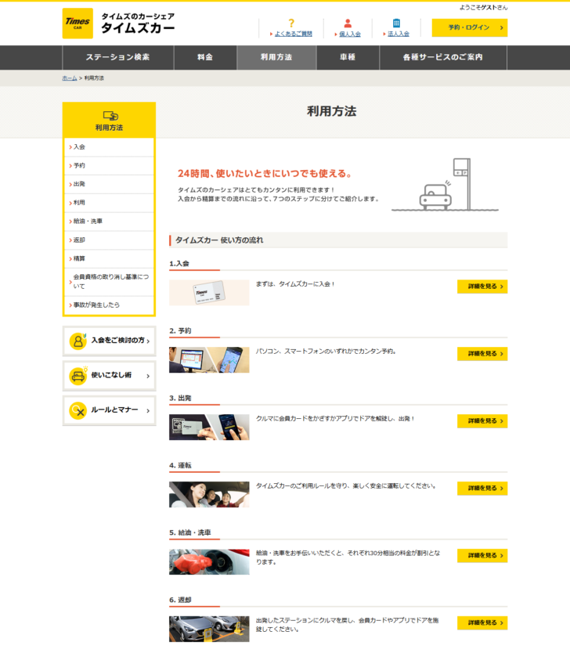This screenshot has width=570, height=646.
Task: Click 詳細を見る for 3.出発
Action: pyautogui.click(x=482, y=420)
